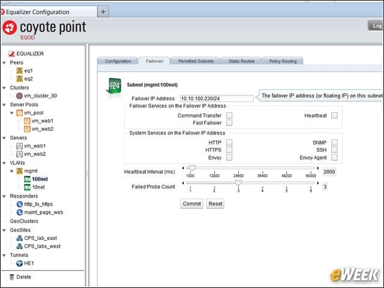This screenshot has height=288, width=384.
Task: Collapse the mgmt VLAN node
Action: click(x=12, y=172)
